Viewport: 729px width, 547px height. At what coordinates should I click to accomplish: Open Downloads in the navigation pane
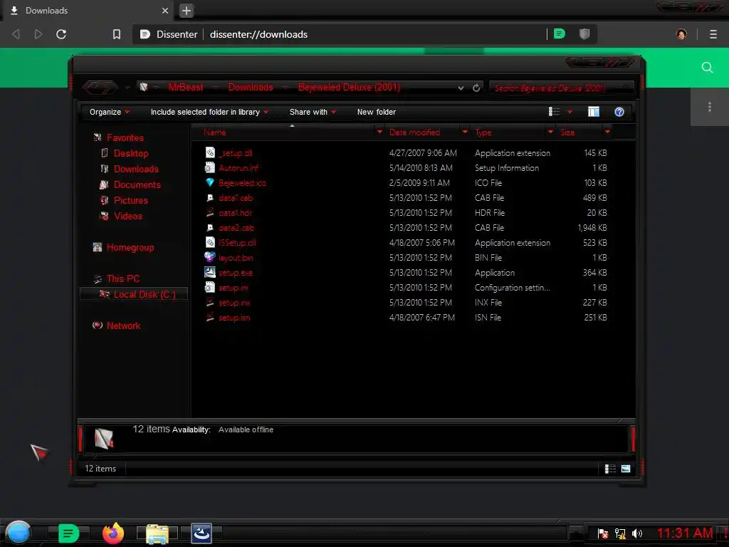tap(136, 170)
